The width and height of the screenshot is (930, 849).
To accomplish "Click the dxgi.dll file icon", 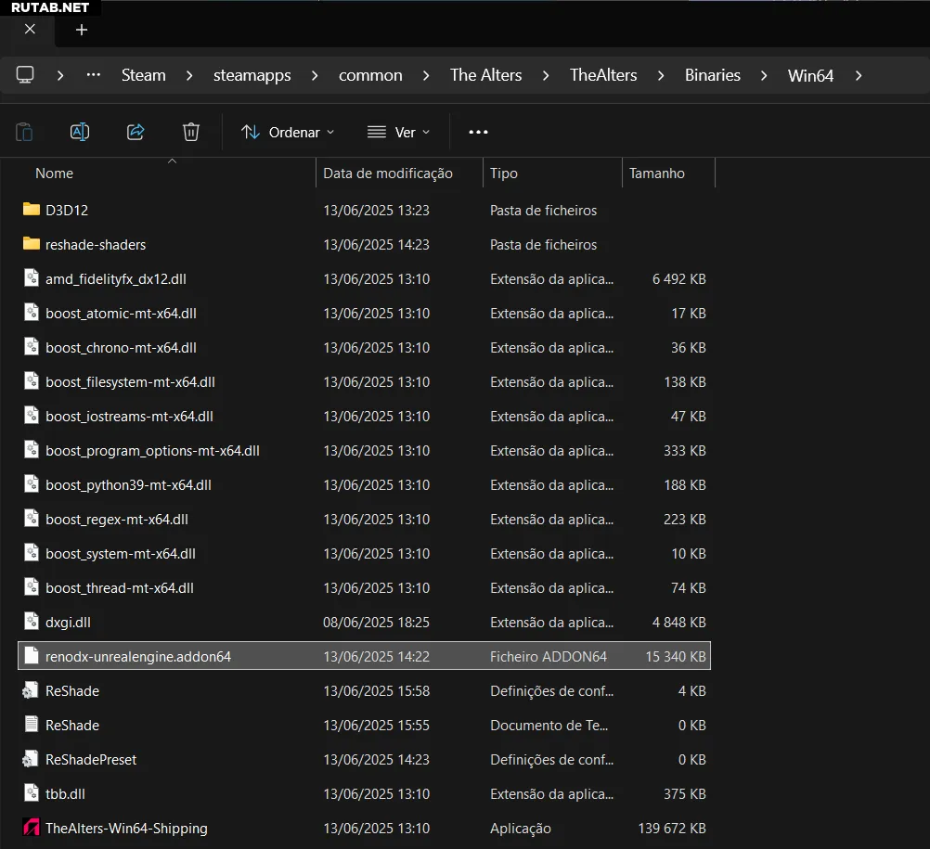I will point(32,622).
